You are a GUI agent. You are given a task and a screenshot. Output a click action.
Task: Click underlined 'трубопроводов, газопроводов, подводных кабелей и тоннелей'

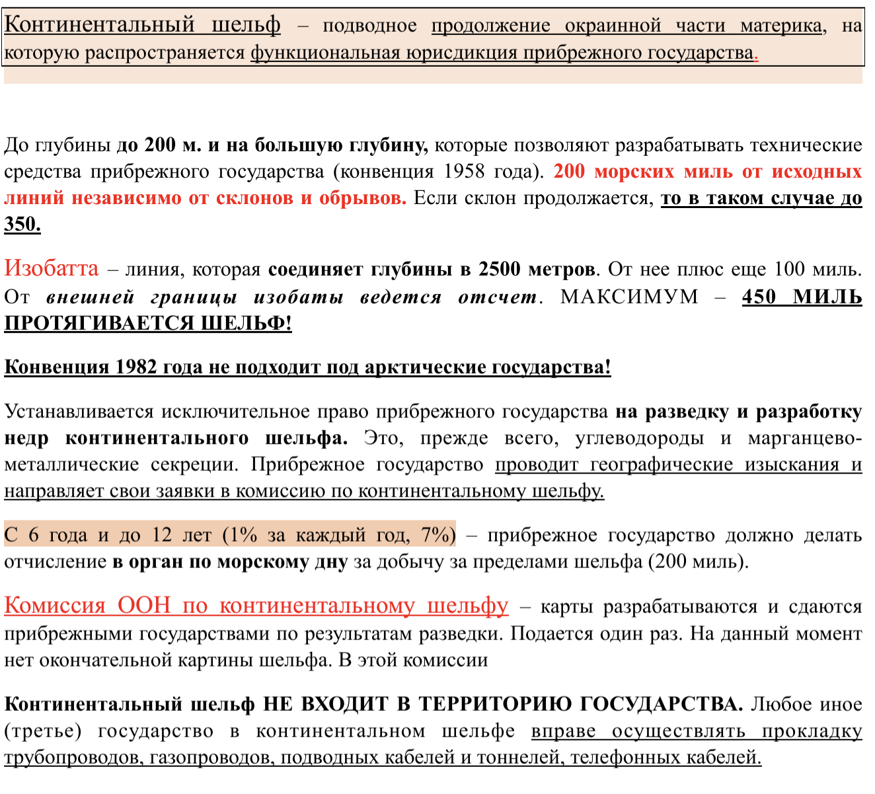(x=284, y=757)
